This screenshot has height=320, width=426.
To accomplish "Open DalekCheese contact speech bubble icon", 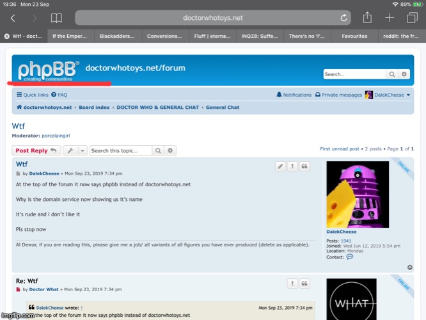I will point(350,257).
